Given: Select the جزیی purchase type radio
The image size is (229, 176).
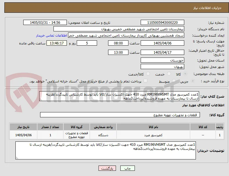Looking at the screenshot, I should (x=193, y=81).
